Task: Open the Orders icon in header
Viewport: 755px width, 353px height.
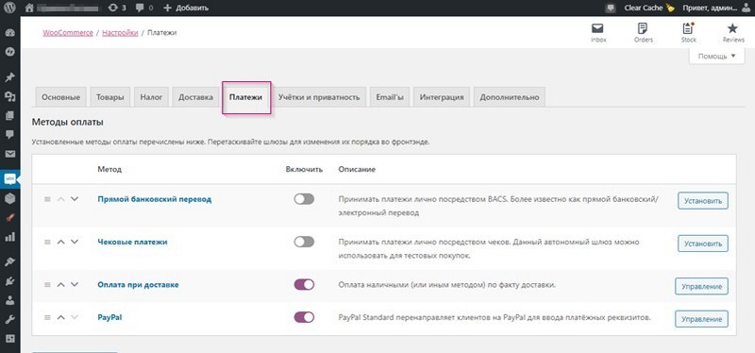Action: [644, 32]
